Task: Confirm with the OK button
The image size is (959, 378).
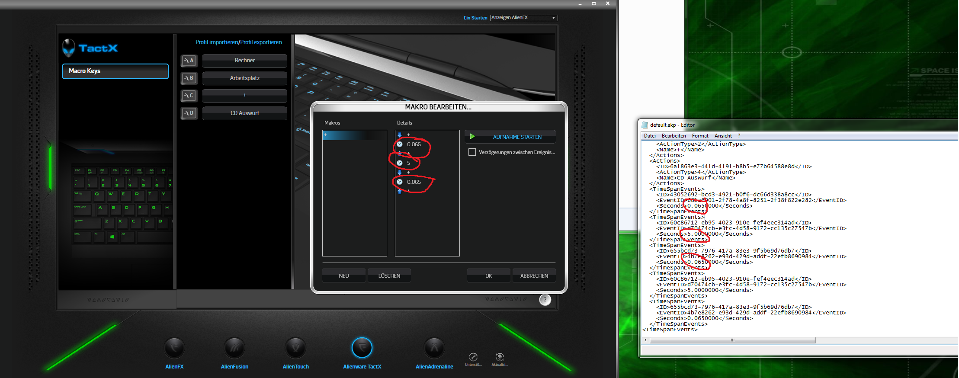Action: click(x=489, y=275)
